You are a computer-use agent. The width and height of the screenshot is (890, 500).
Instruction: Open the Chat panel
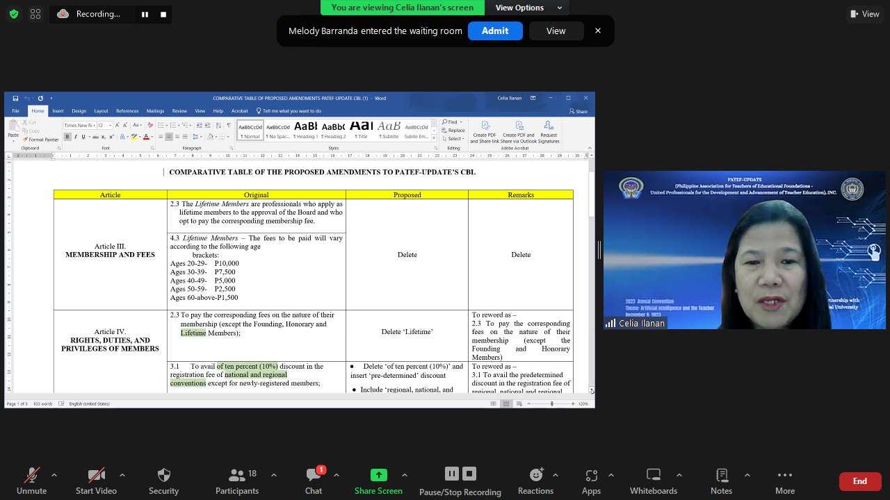[314, 476]
